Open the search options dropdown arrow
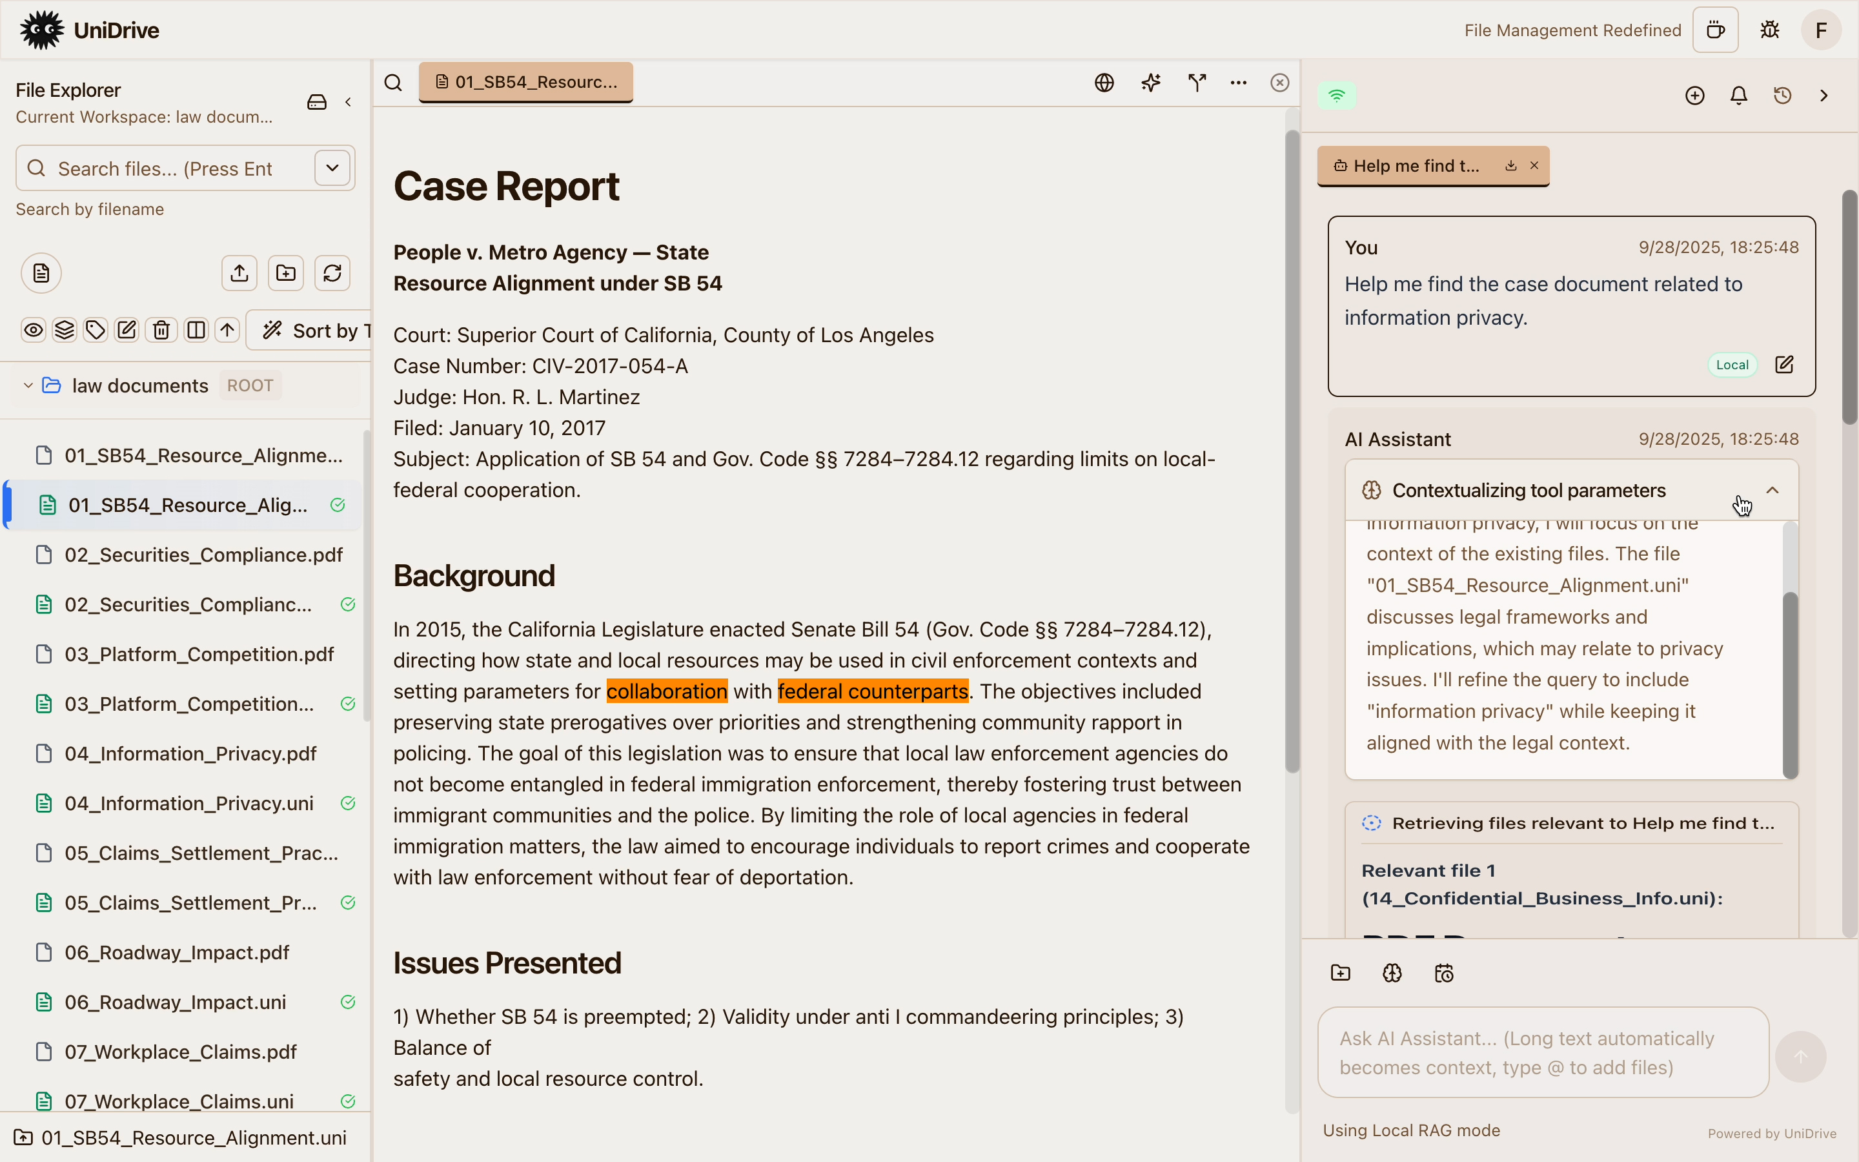Screen dimensions: 1859x1162 pyautogui.click(x=332, y=168)
